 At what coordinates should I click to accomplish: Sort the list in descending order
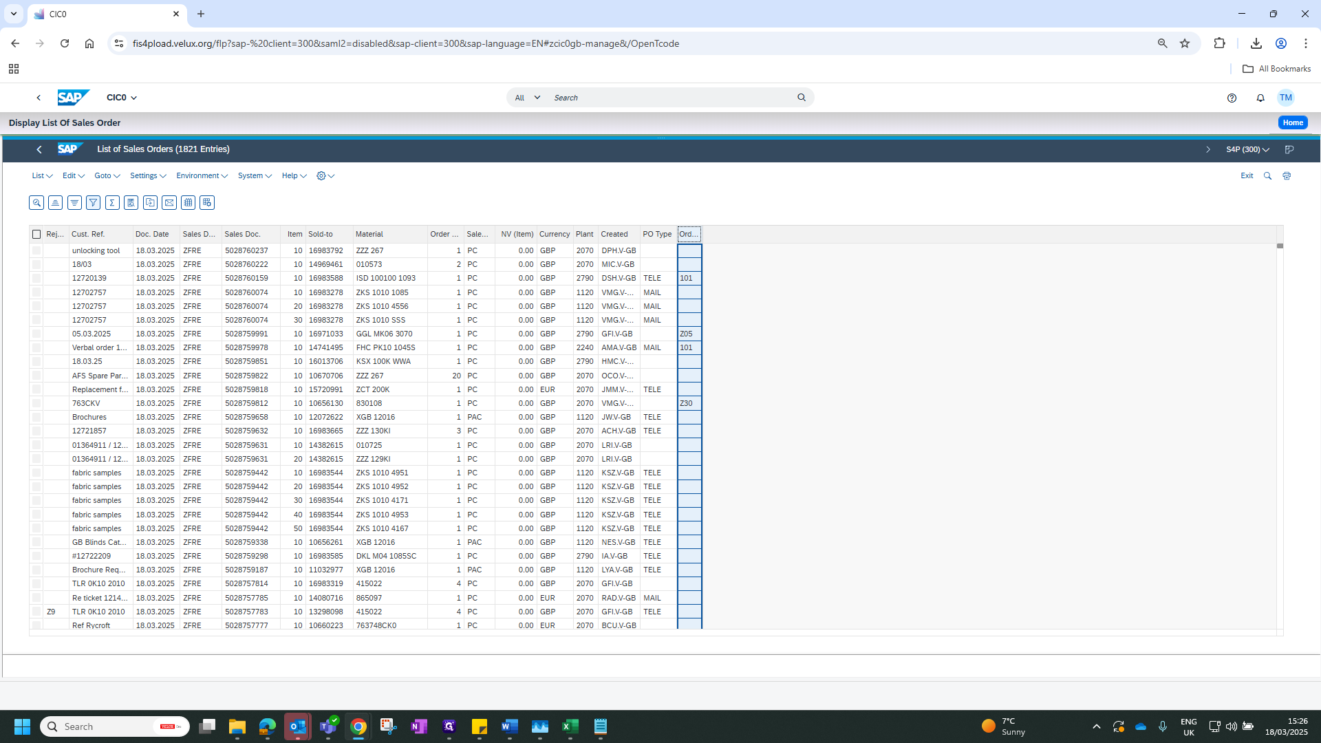74,202
